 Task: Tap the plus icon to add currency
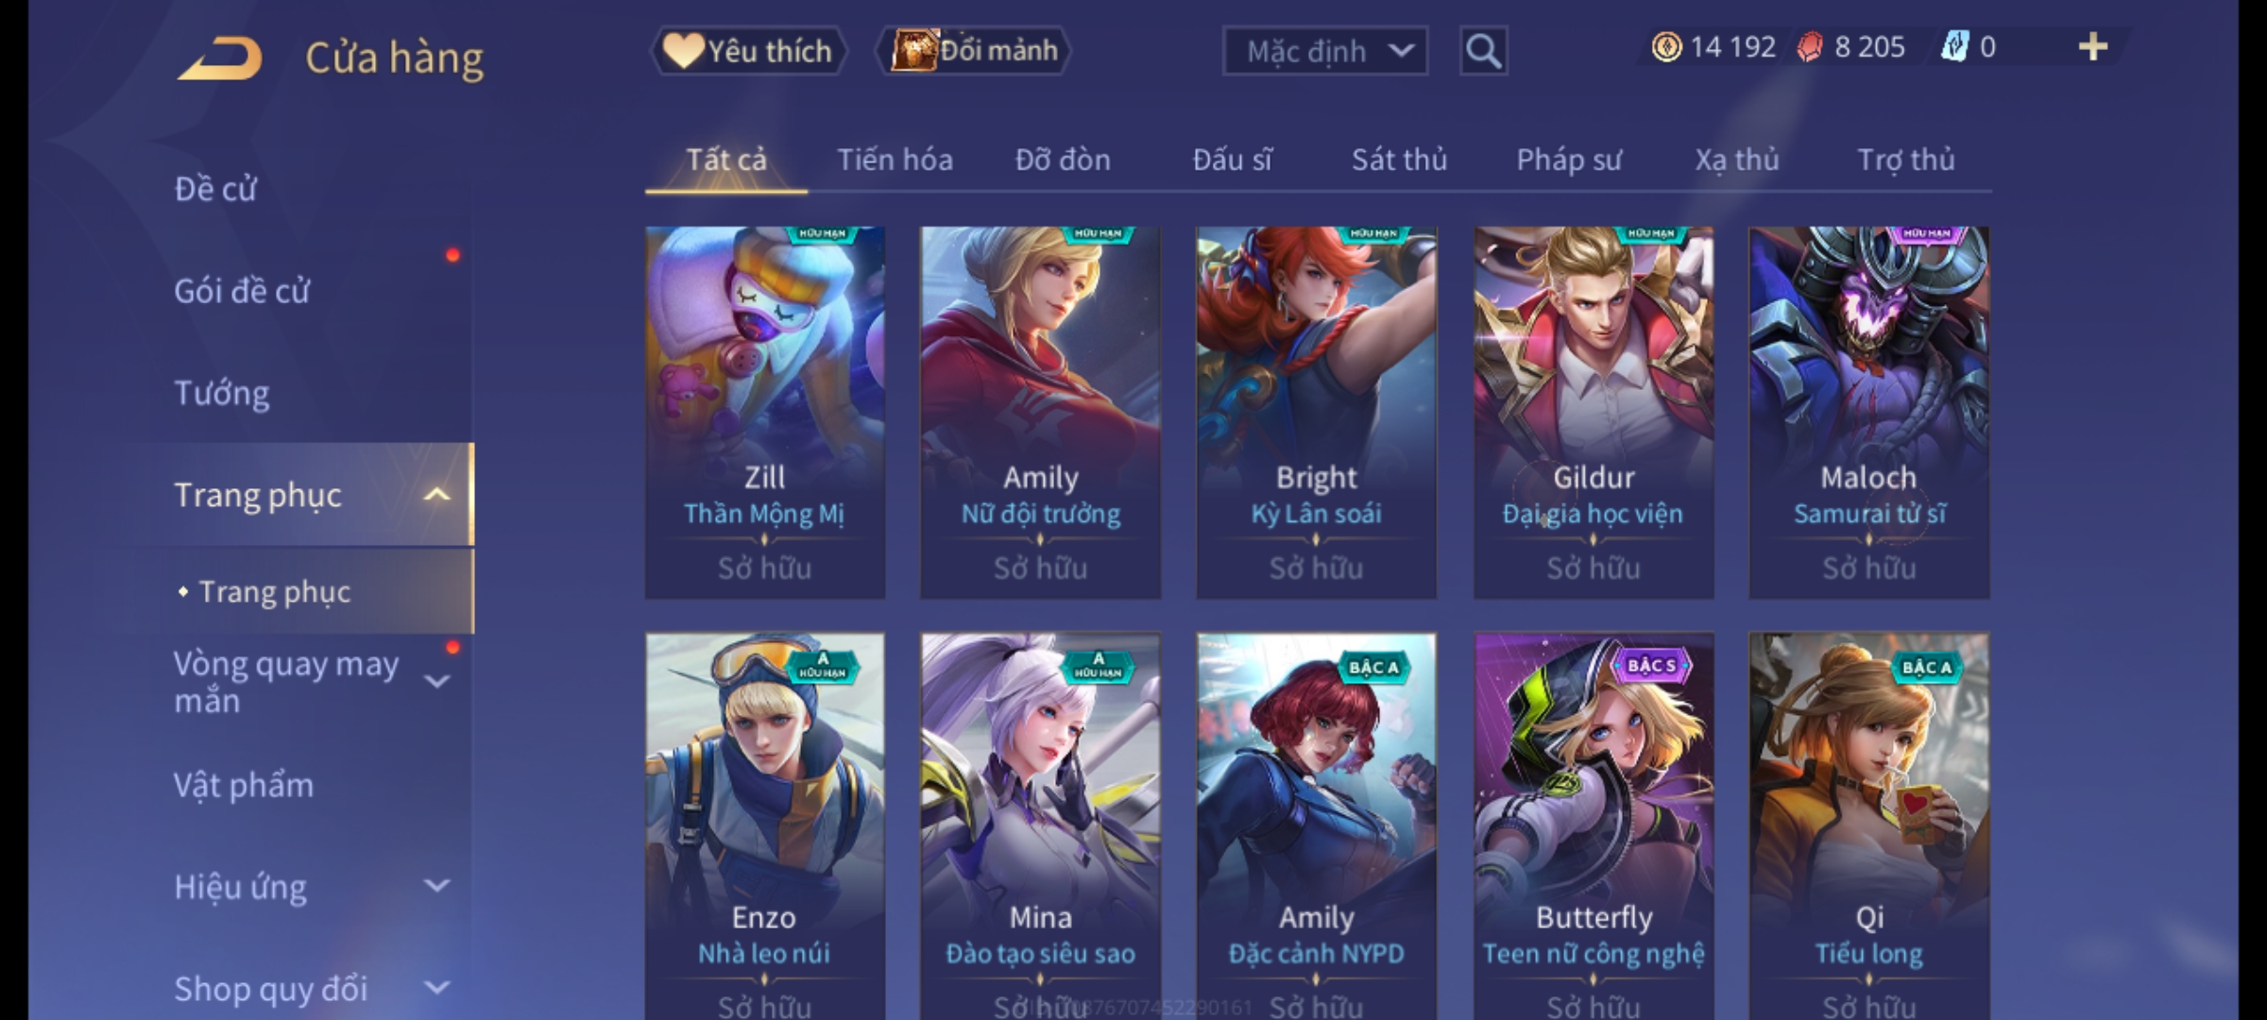point(2093,47)
